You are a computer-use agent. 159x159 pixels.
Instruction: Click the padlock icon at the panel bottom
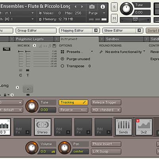pyautogui.click(x=5, y=95)
